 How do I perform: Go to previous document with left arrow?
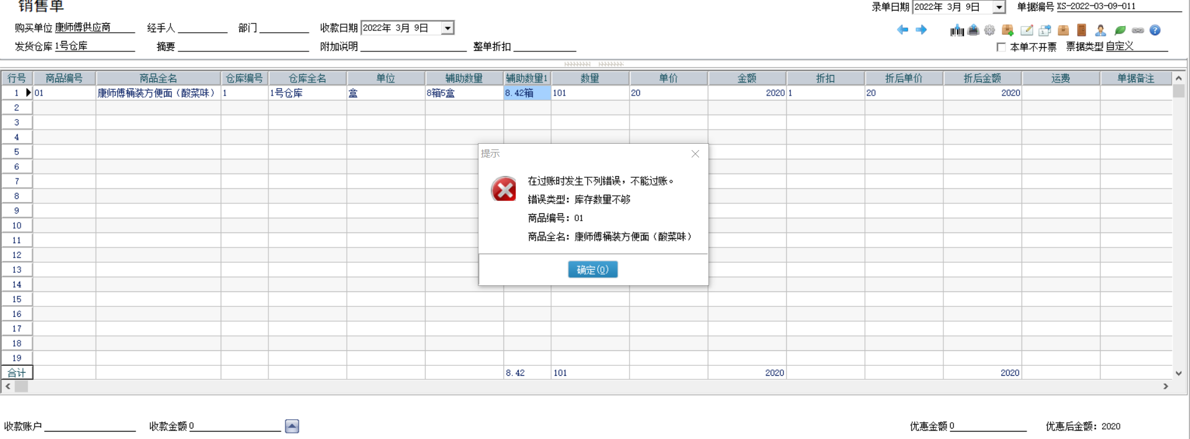[x=902, y=30]
